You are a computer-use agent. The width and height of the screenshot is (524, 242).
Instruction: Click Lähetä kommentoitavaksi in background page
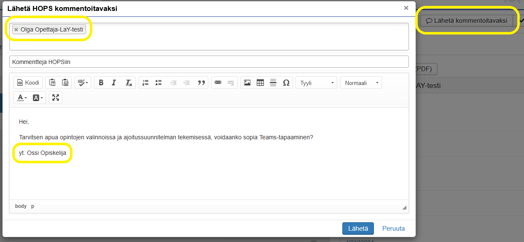(x=466, y=20)
